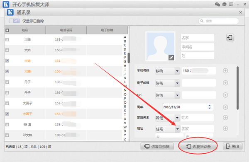Click the 家庭关系 姓名 field

(197, 118)
